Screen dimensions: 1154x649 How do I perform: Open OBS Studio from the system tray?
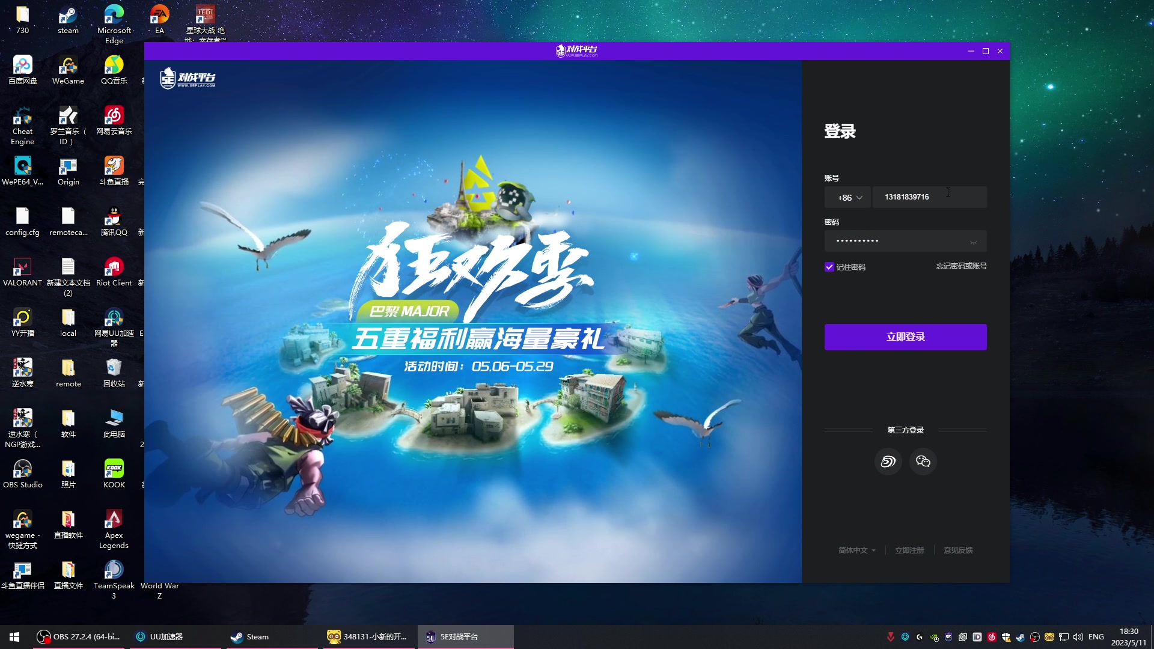coord(1035,636)
